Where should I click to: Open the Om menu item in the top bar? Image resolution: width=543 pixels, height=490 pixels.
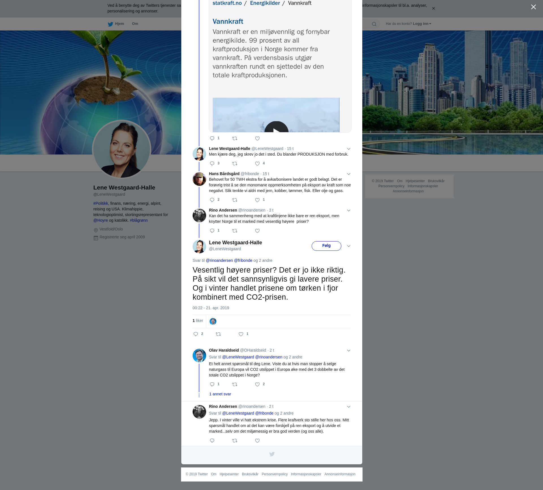pyautogui.click(x=135, y=24)
